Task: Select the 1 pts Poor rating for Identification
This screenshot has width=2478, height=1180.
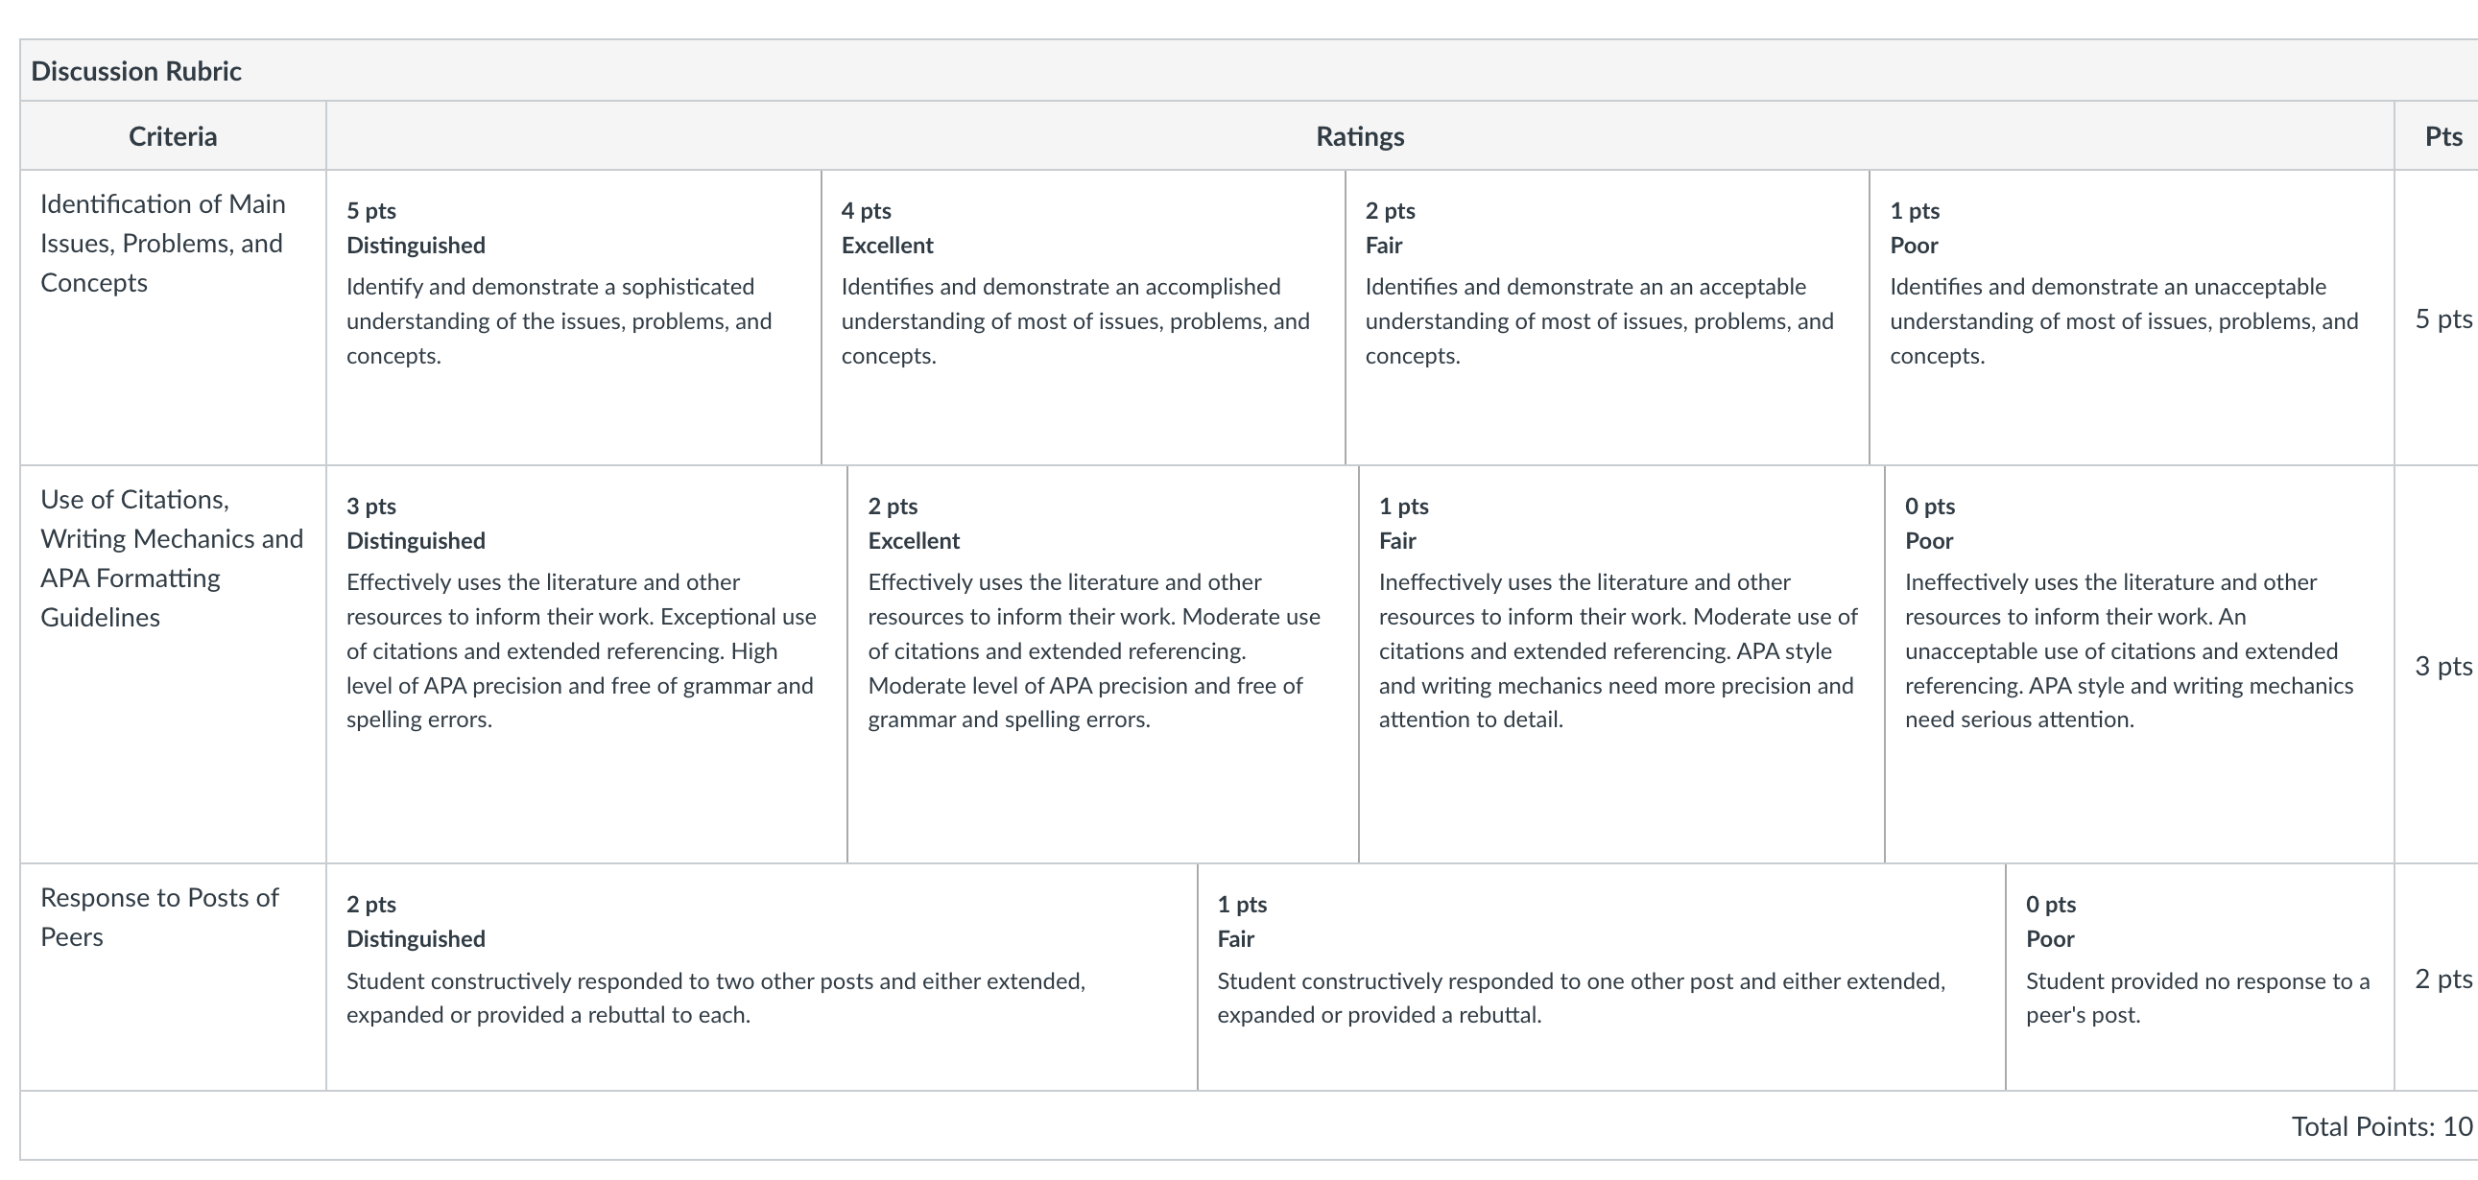Action: click(x=2132, y=318)
